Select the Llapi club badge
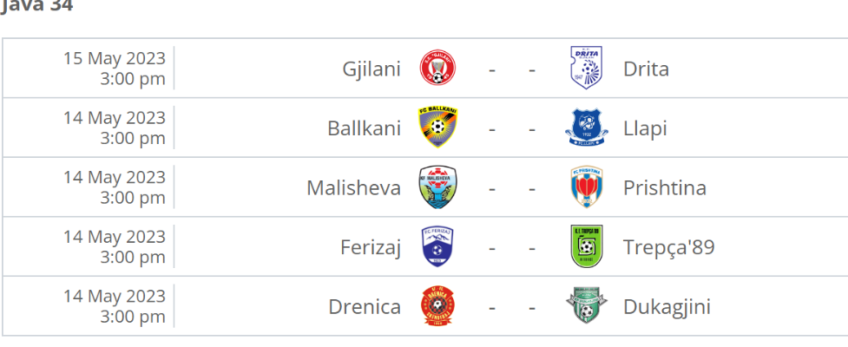This screenshot has height=347, width=848. point(586,128)
